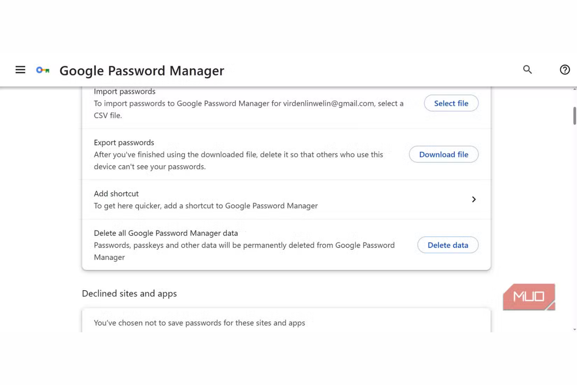Click the Add shortcut row label
Image resolution: width=577 pixels, height=385 pixels.
click(x=116, y=193)
